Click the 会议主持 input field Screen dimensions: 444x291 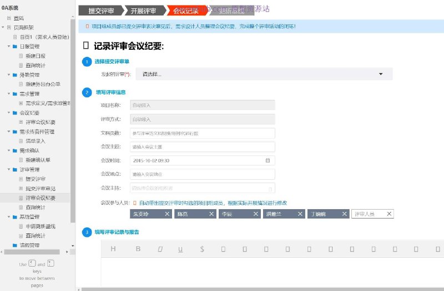pos(203,188)
